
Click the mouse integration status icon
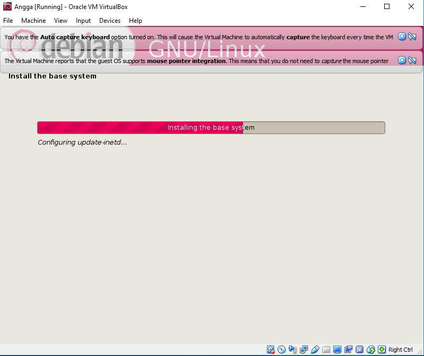[x=371, y=350]
